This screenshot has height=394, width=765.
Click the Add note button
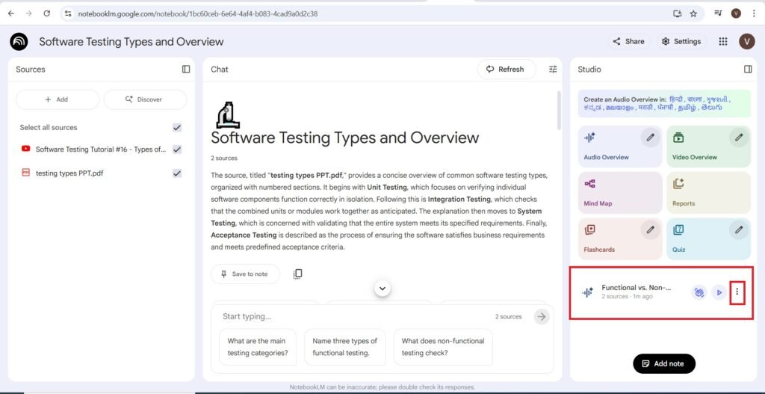[663, 363]
